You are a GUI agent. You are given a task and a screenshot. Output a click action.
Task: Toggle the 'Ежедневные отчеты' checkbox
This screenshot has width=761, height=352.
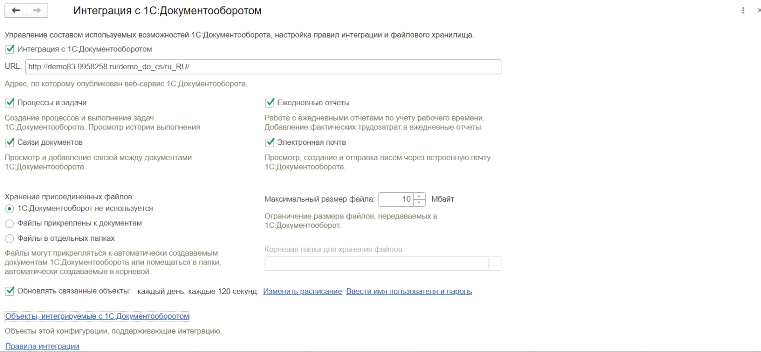click(270, 102)
